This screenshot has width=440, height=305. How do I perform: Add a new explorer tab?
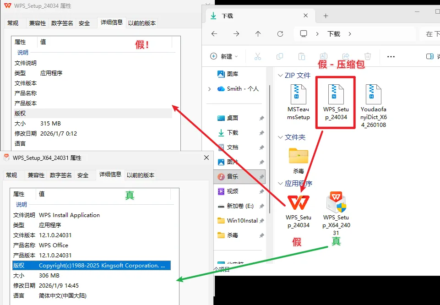(326, 16)
